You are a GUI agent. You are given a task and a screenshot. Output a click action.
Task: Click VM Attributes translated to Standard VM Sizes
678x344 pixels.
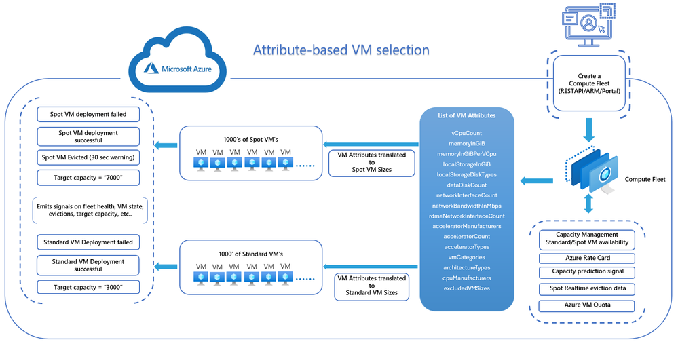[x=372, y=286]
